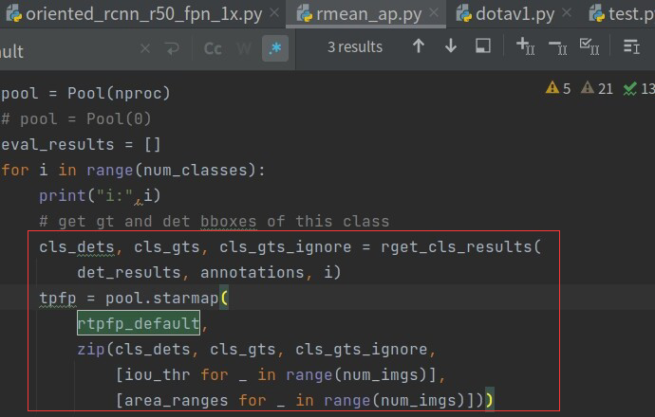This screenshot has width=655, height=417.
Task: Open the 21 weak warnings indicator
Action: [597, 88]
